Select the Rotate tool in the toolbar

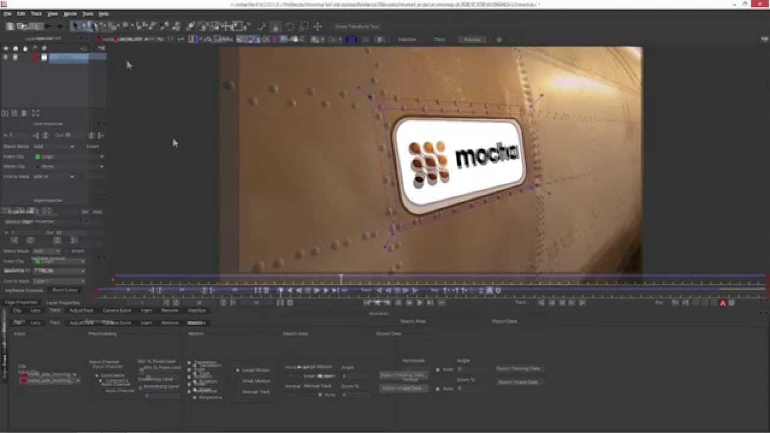pyautogui.click(x=289, y=26)
